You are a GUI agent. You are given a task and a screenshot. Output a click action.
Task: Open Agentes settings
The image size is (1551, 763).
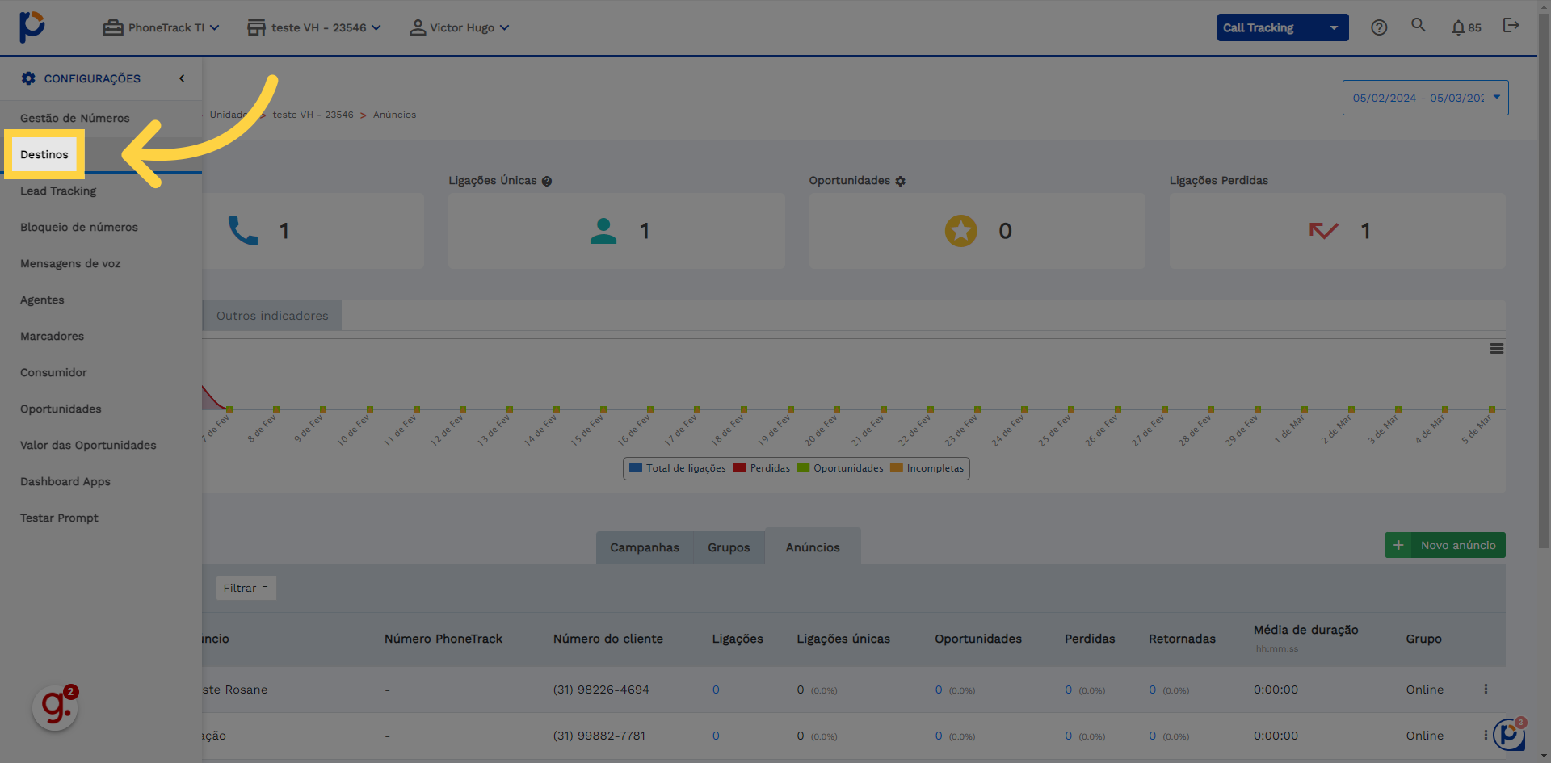point(42,300)
